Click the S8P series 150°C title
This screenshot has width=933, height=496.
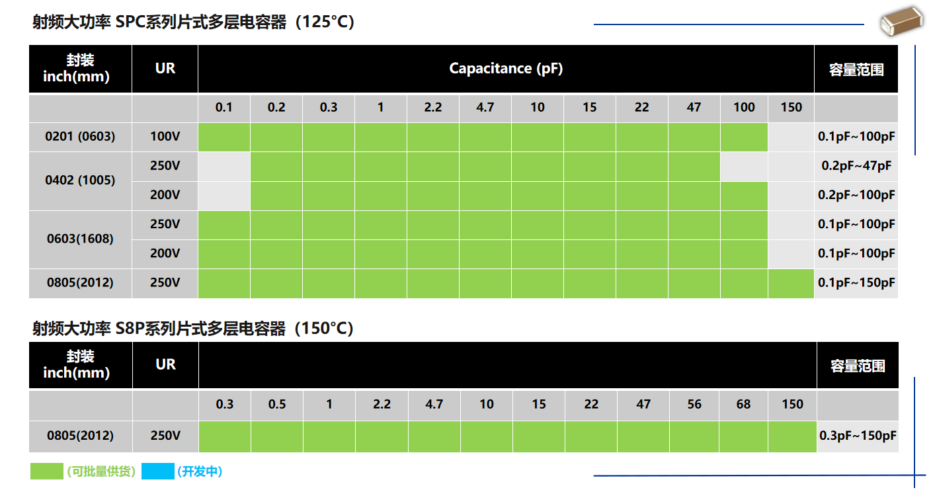(x=193, y=328)
